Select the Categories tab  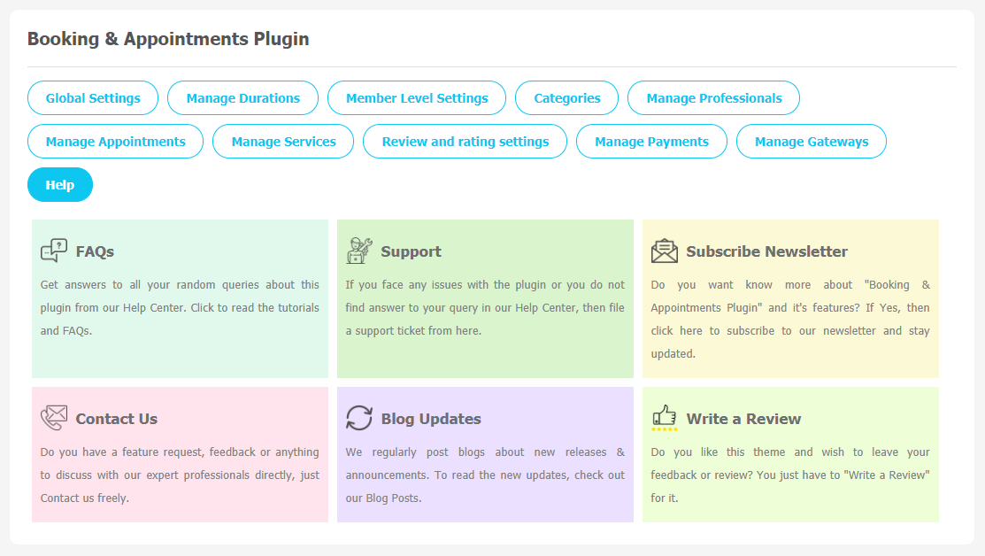tap(567, 98)
